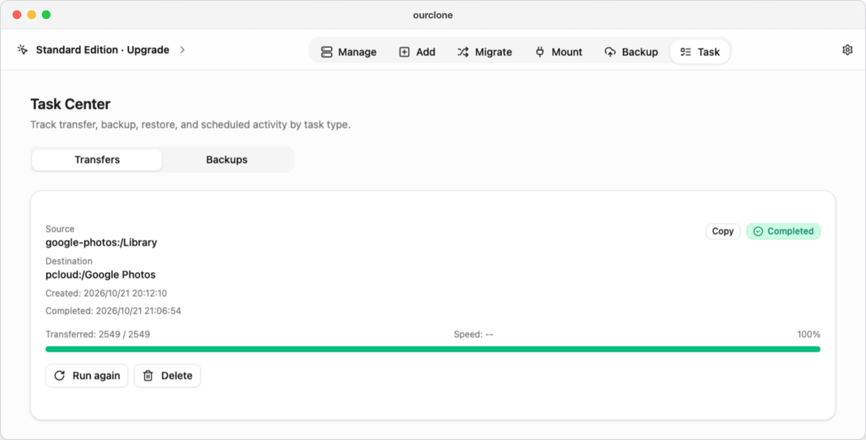Switch to the Backups task list
The width and height of the screenshot is (866, 440).
[x=227, y=160]
